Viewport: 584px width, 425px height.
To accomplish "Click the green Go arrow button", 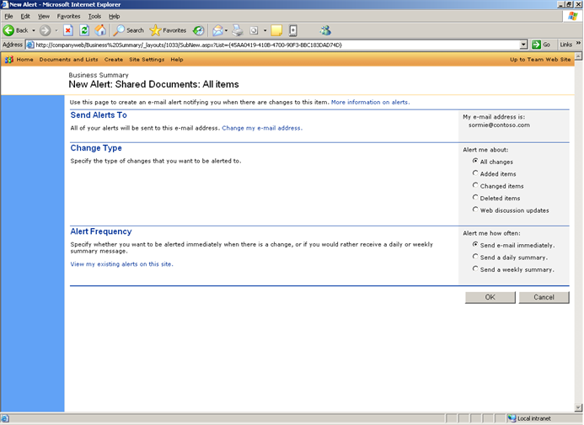I will 536,45.
